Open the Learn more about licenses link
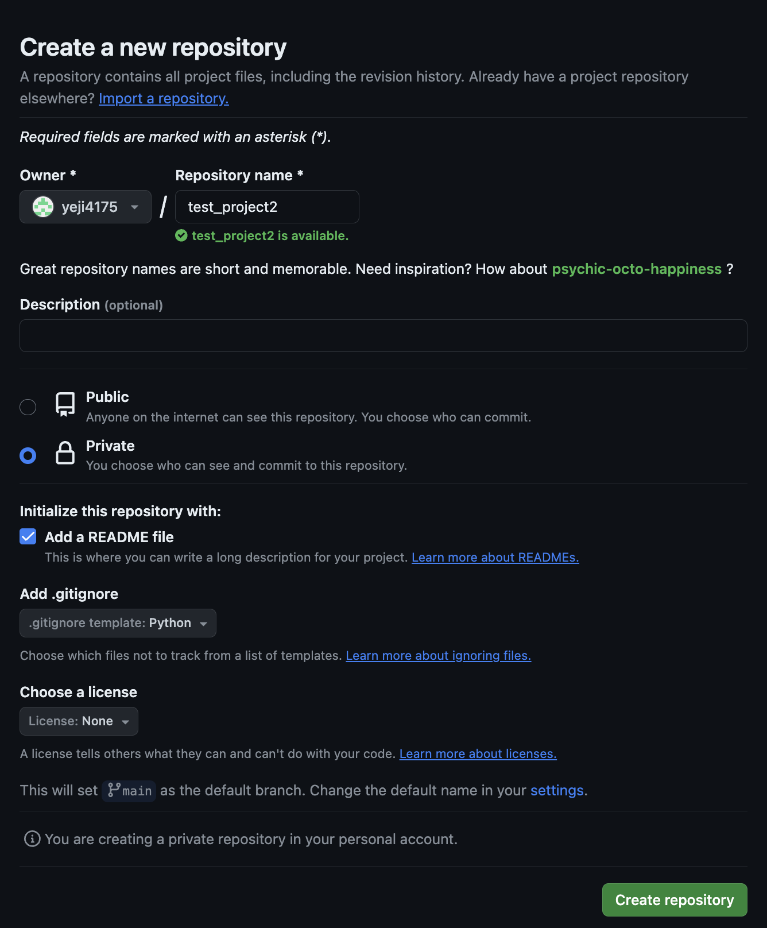This screenshot has height=928, width=767. [x=478, y=754]
